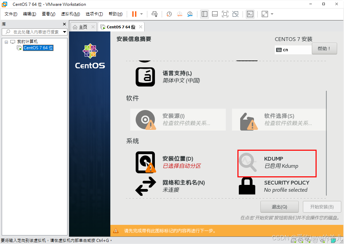Image resolution: width=344 pixels, height=244 pixels.
Task: Click the 开始安装(B) button
Action: [322, 207]
